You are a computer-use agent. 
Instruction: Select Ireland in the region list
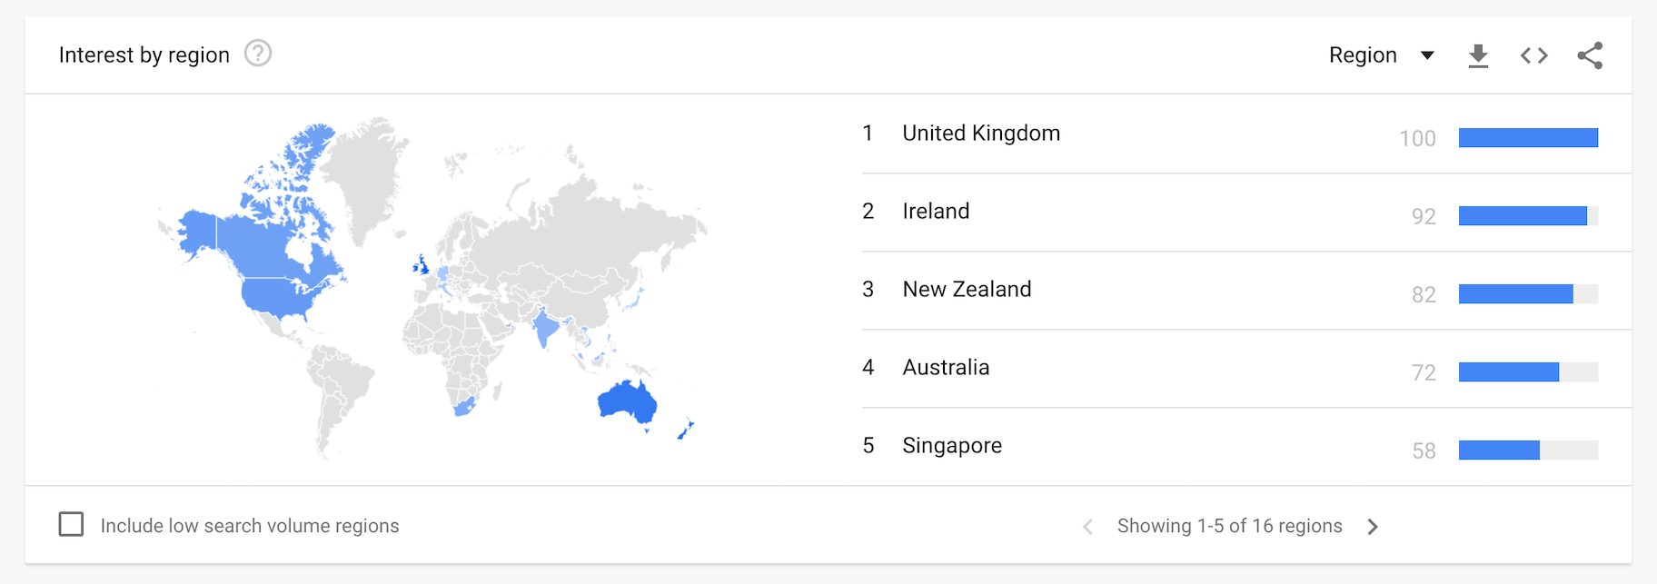(x=936, y=212)
